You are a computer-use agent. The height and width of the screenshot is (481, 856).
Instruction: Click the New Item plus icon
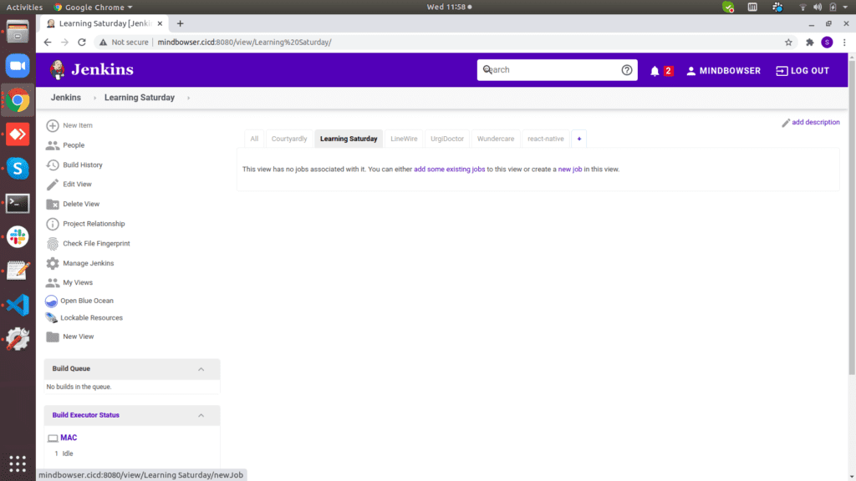tap(53, 126)
